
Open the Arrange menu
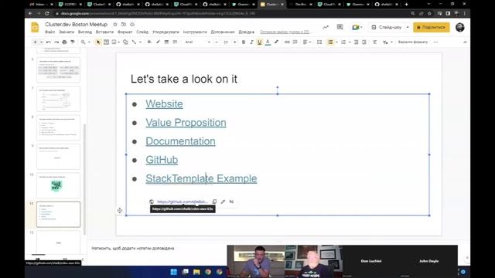tap(166, 32)
